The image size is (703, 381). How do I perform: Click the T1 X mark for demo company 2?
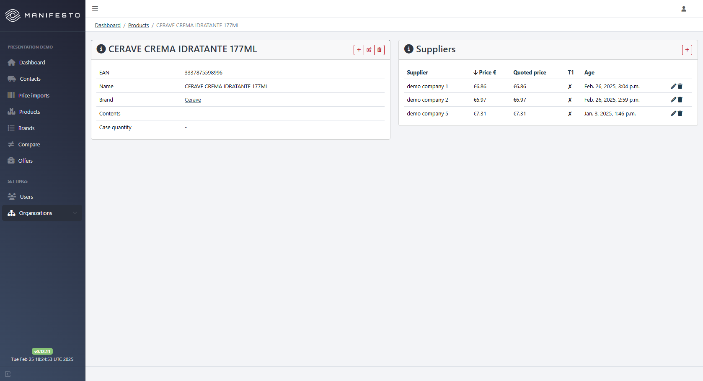pos(570,100)
